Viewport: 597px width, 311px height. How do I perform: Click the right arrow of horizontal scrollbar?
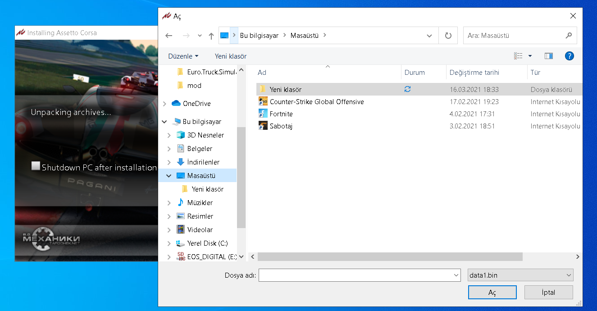click(578, 256)
